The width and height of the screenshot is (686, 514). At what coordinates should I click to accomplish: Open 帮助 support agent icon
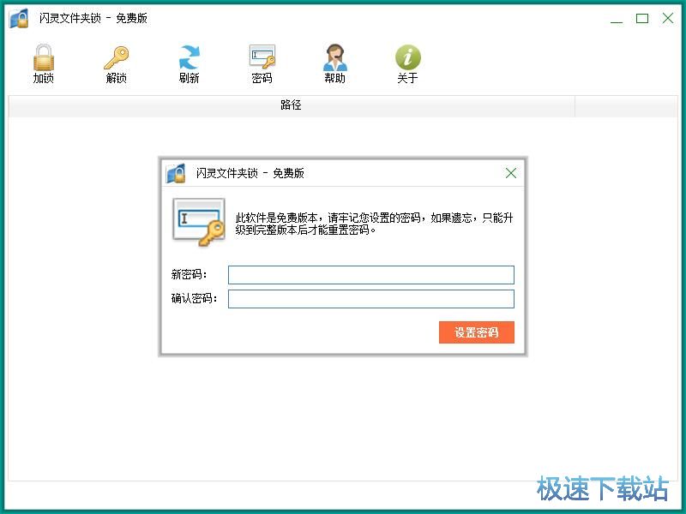[x=334, y=57]
